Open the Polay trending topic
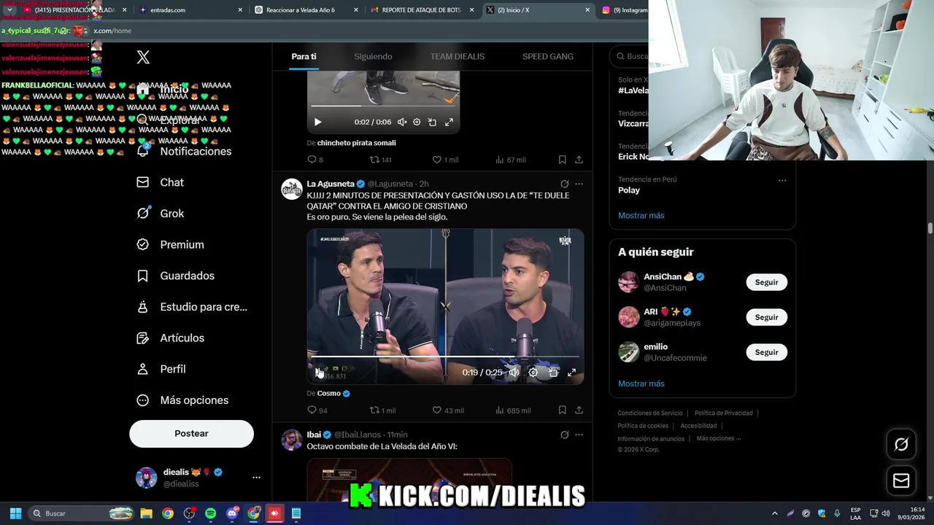The image size is (934, 525). click(629, 190)
